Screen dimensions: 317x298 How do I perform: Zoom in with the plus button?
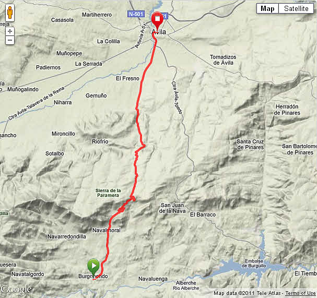[10, 31]
